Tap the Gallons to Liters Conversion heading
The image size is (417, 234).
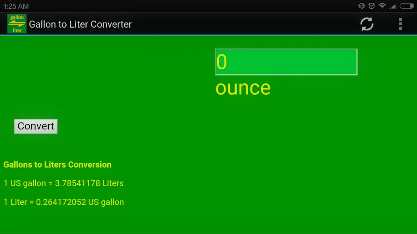pyautogui.click(x=57, y=164)
